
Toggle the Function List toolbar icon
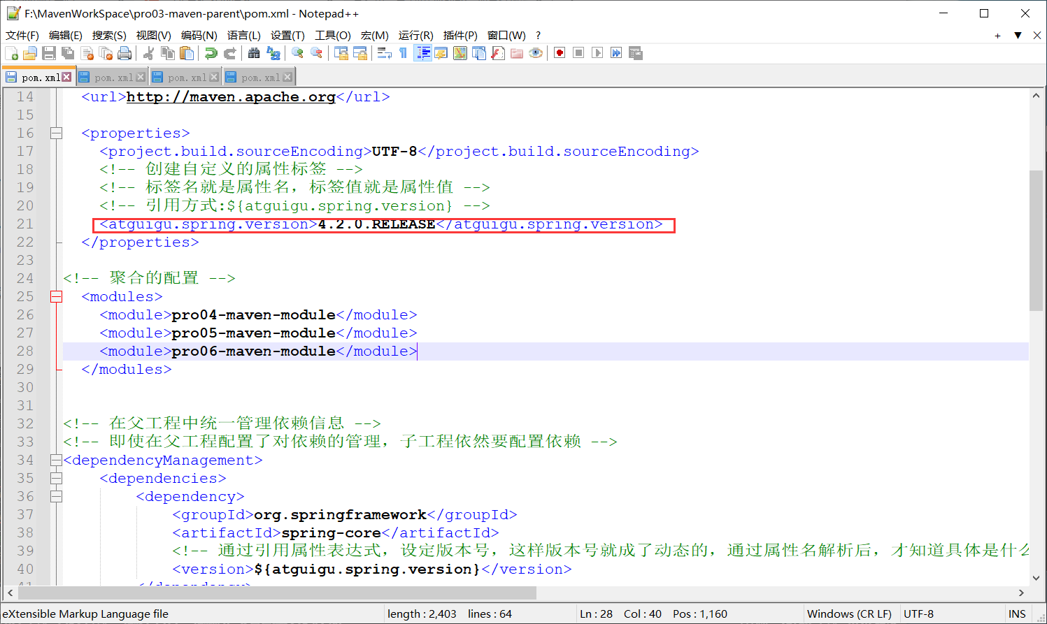tap(498, 53)
